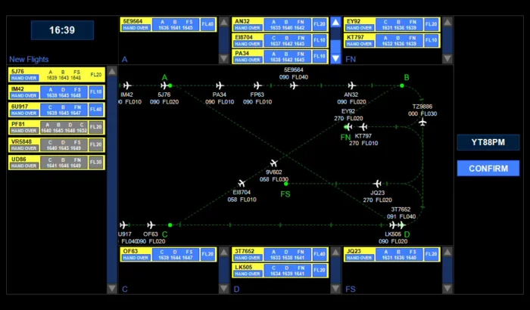Hand over flight KT797 in sector FN
Screen dimensions: 530x310
point(360,44)
